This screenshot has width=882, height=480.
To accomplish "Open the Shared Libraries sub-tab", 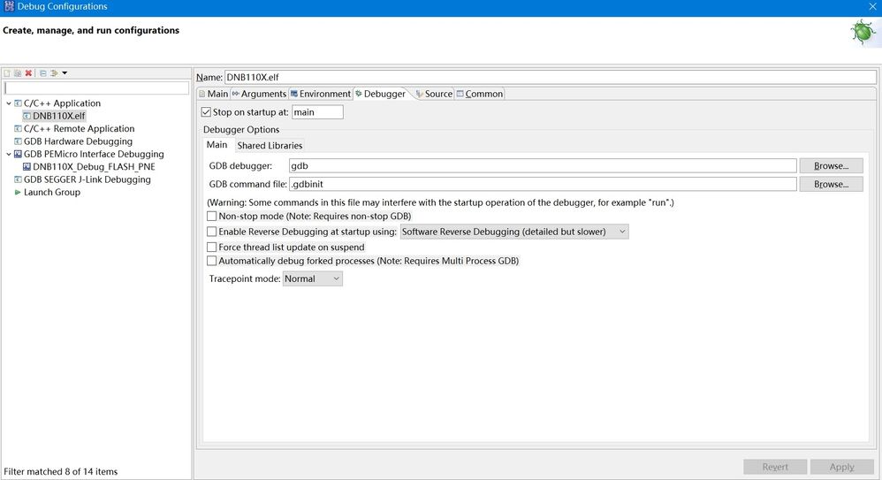I will [270, 146].
